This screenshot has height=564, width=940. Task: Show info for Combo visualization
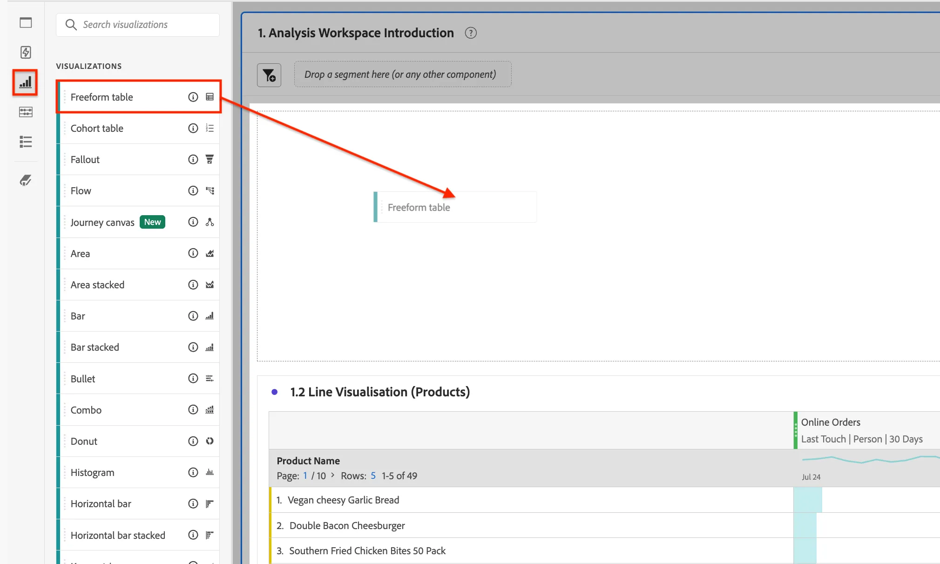(x=193, y=409)
